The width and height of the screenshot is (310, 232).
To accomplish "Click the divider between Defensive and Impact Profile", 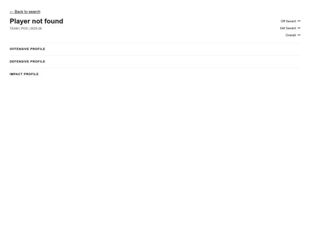I will (x=155, y=68).
